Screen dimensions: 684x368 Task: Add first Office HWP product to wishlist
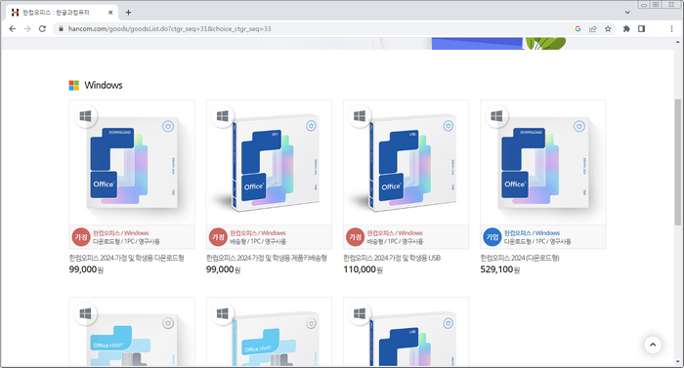pyautogui.click(x=168, y=323)
